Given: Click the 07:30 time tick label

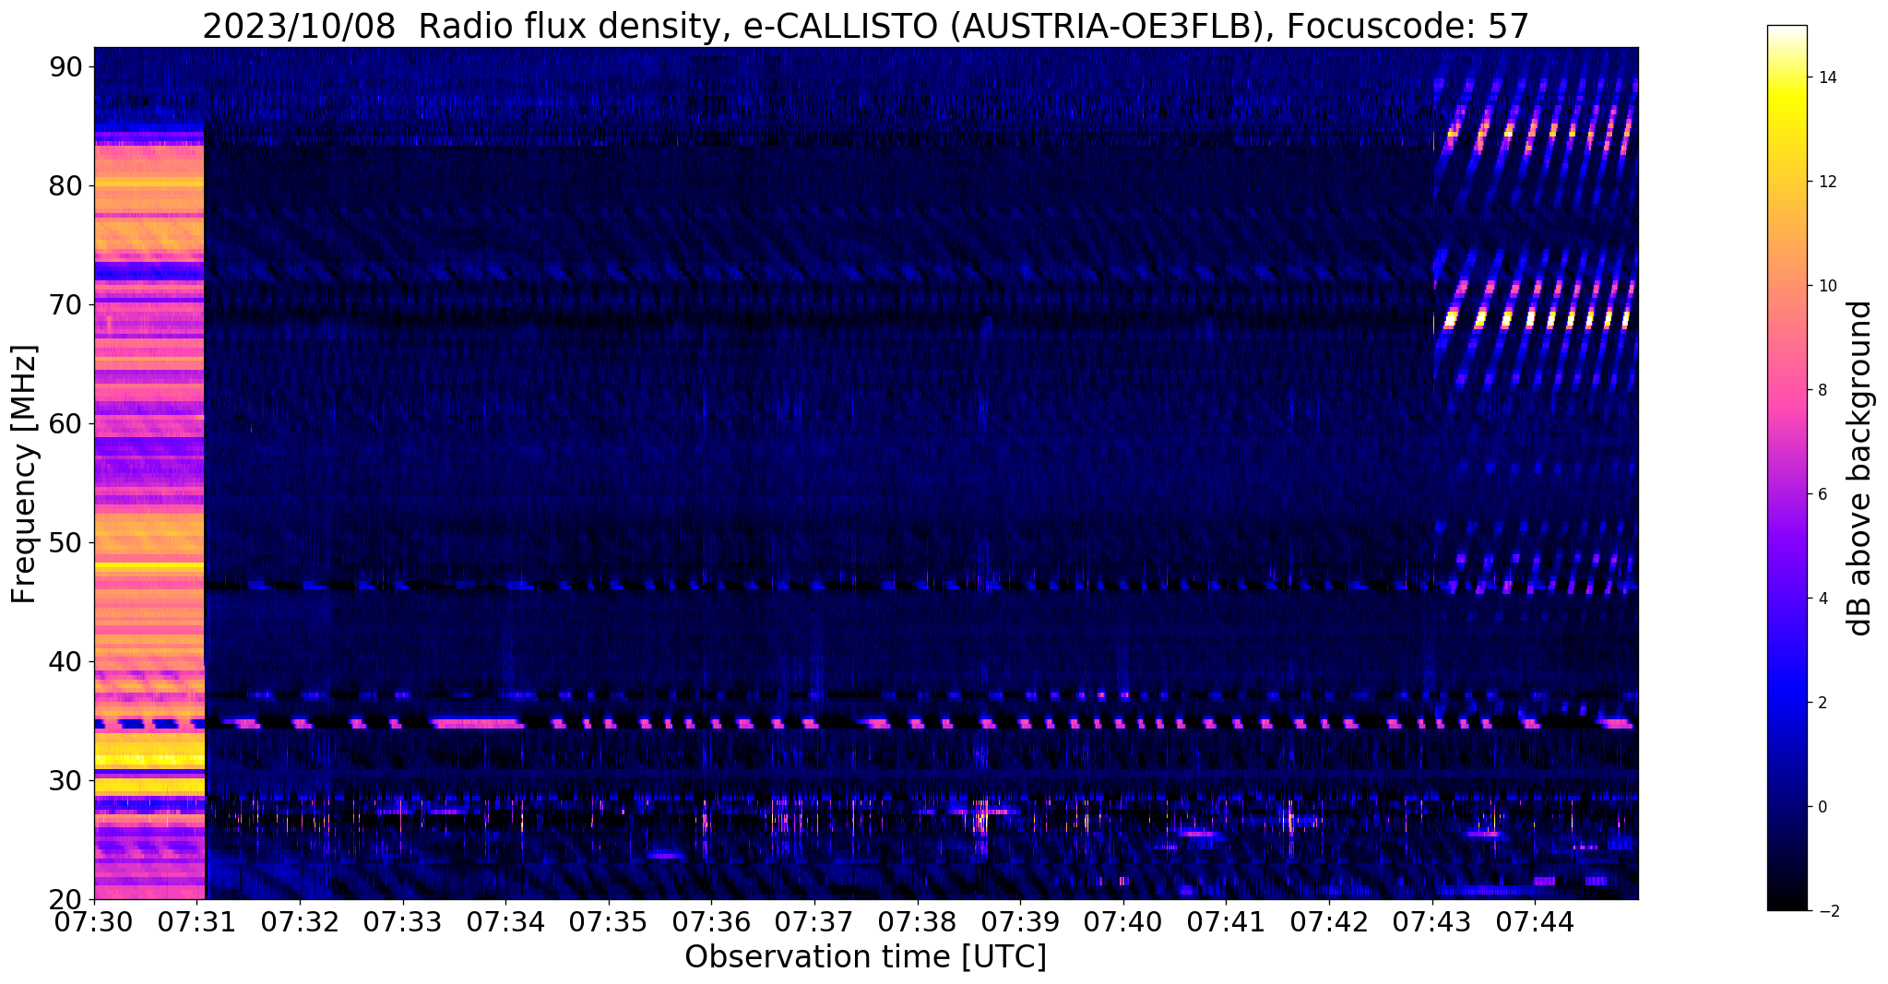Looking at the screenshot, I should [x=94, y=921].
